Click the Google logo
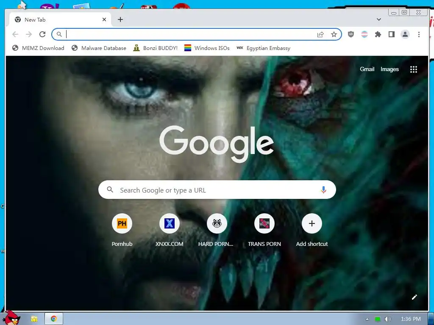 (217, 144)
